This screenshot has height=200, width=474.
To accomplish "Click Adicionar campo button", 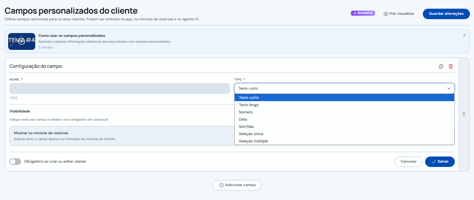I will [237, 185].
